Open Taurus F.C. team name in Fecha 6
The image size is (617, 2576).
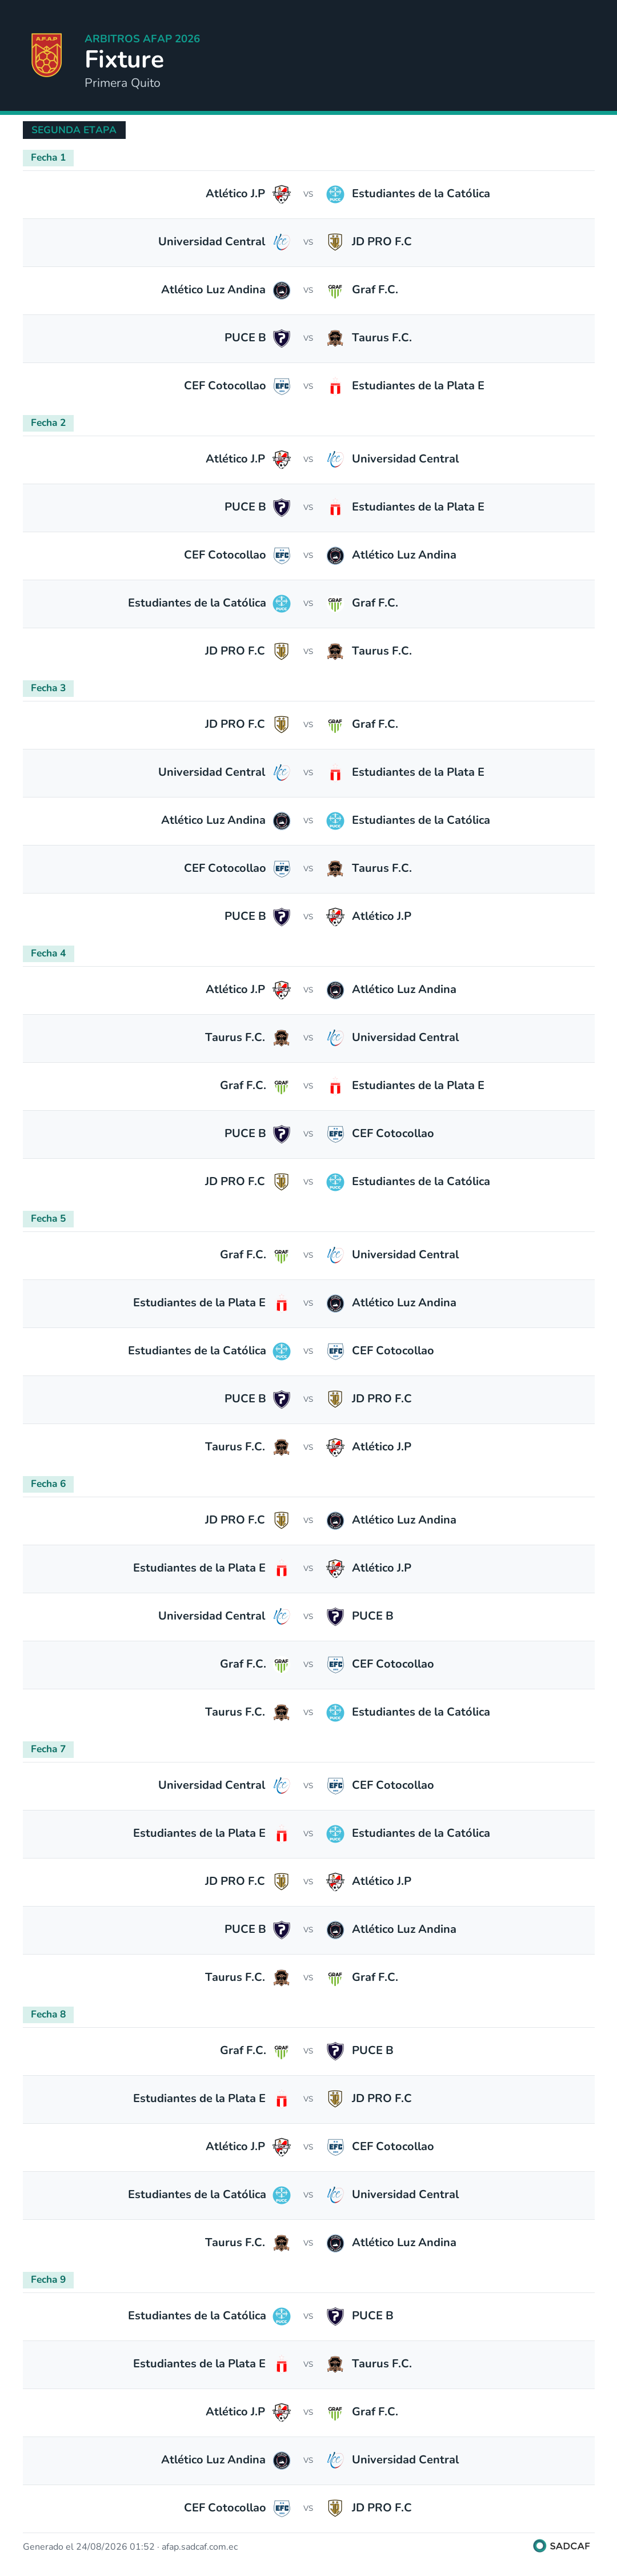235,1712
